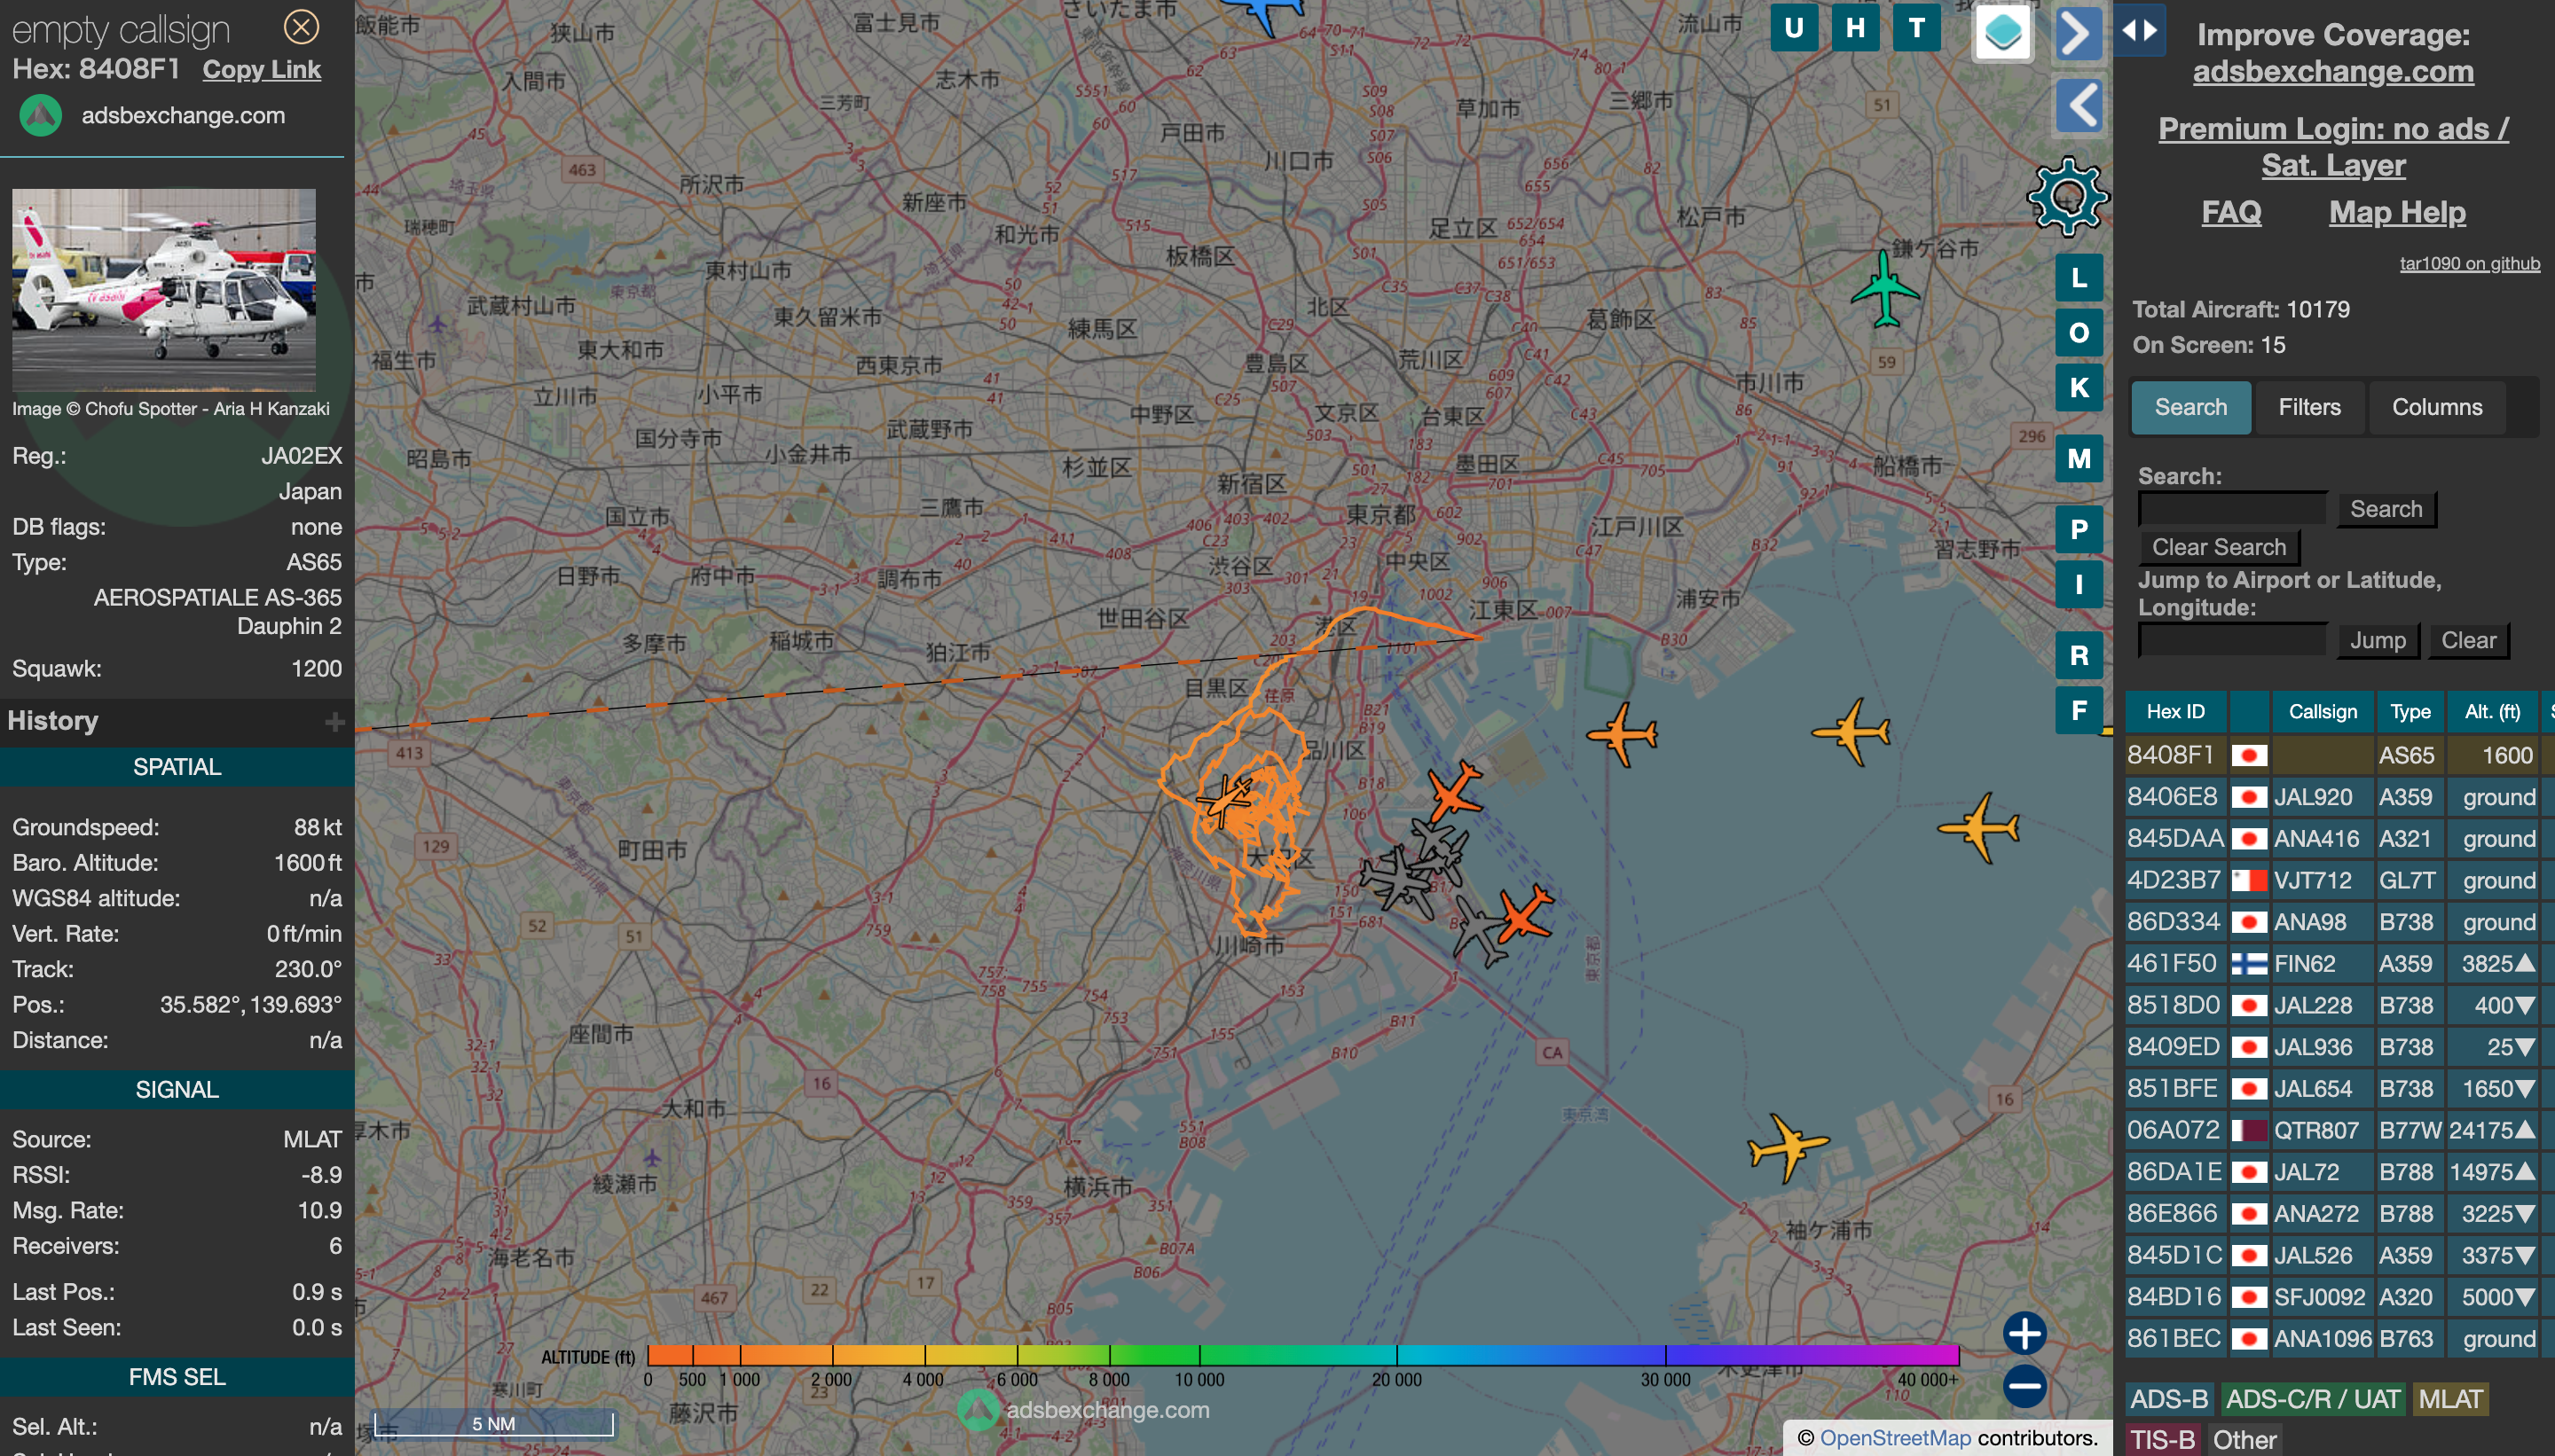This screenshot has width=2555, height=1456.
Task: Click the TIS-B legend label
Action: click(x=2162, y=1439)
